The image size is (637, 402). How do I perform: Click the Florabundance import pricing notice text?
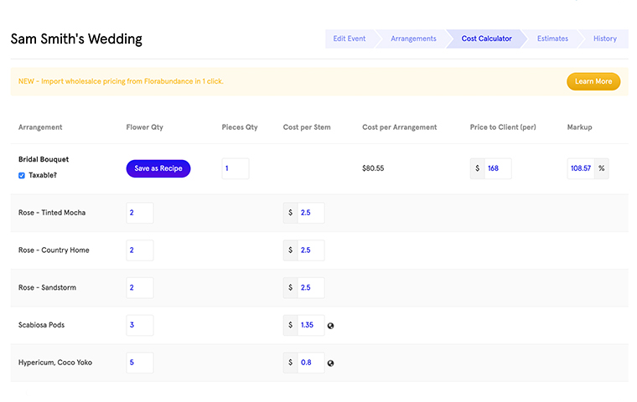(x=121, y=81)
